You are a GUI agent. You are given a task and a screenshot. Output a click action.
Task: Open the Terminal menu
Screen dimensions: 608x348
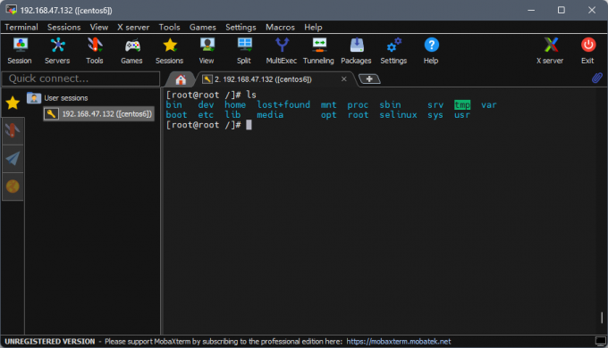pos(21,27)
